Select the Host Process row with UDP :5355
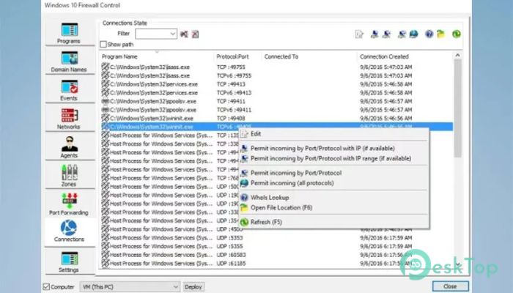The height and width of the screenshot is (293, 513). pyautogui.click(x=276, y=246)
